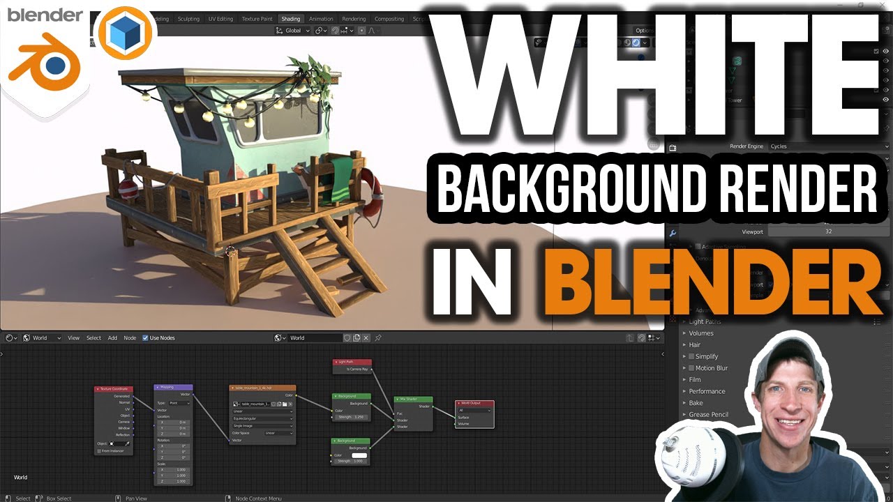Toggle the snapping magnet icon
This screenshot has height=502, width=893.
[335, 31]
